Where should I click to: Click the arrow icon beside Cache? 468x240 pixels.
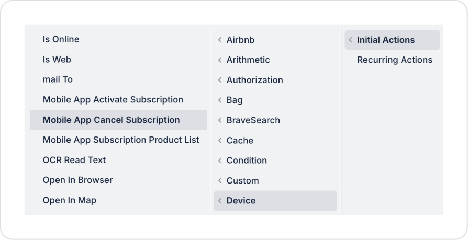pyautogui.click(x=220, y=141)
